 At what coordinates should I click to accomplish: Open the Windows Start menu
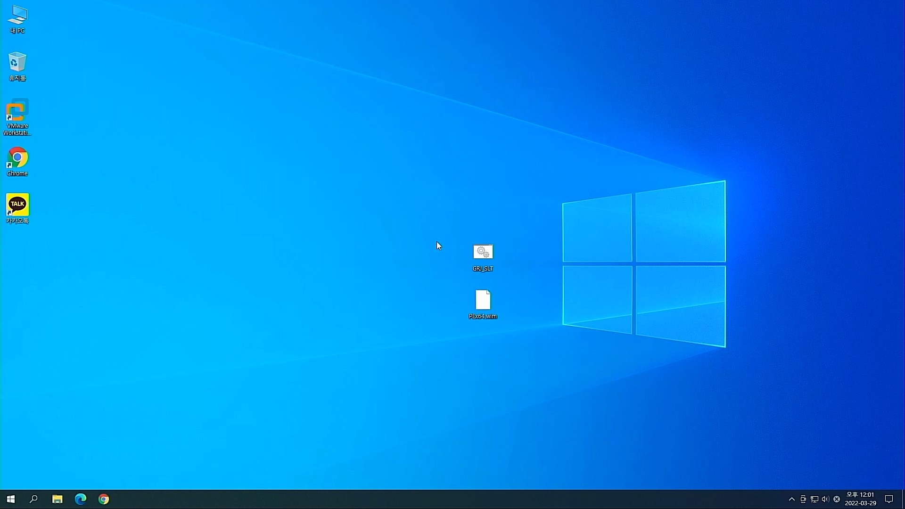[x=11, y=499]
